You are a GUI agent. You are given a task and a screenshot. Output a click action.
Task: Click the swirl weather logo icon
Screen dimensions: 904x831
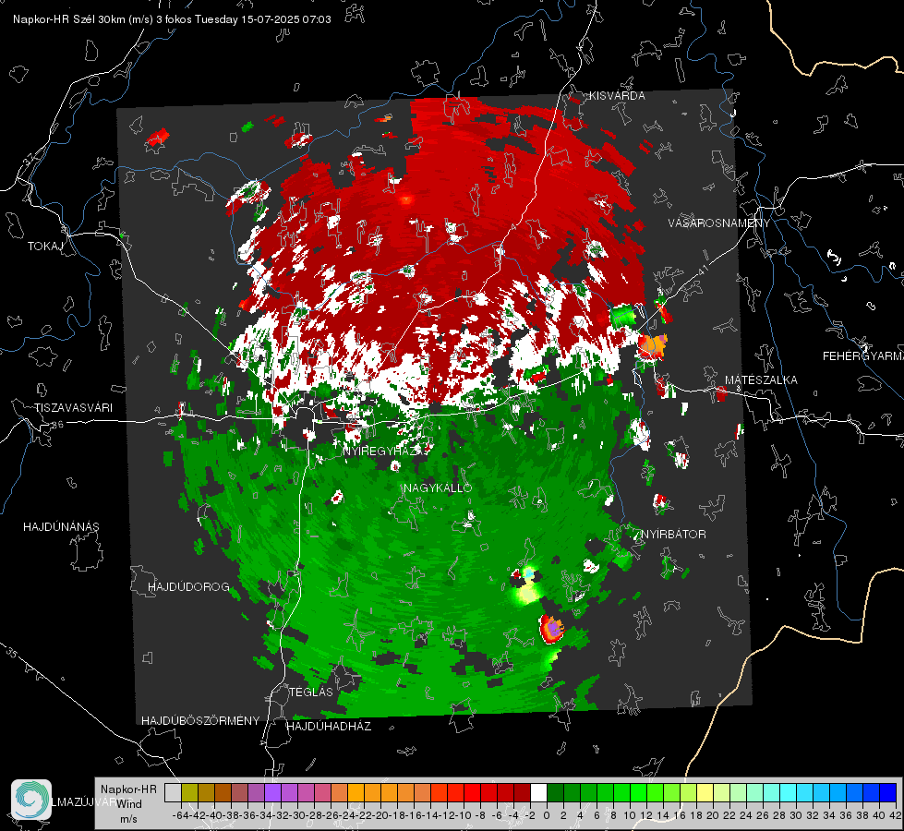[x=31, y=800]
